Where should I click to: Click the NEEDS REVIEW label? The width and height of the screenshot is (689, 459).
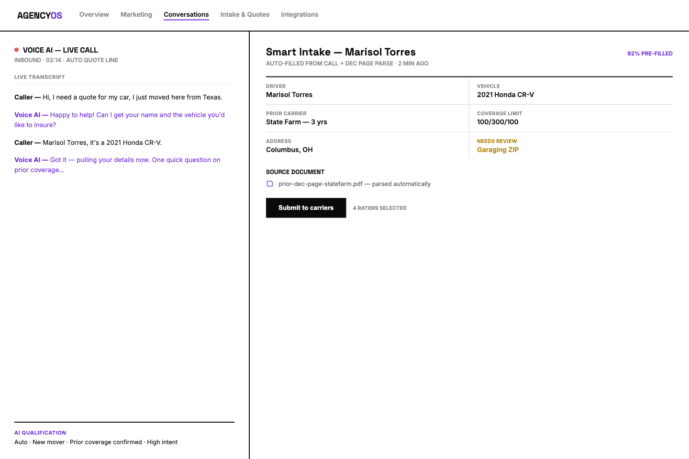pos(497,141)
